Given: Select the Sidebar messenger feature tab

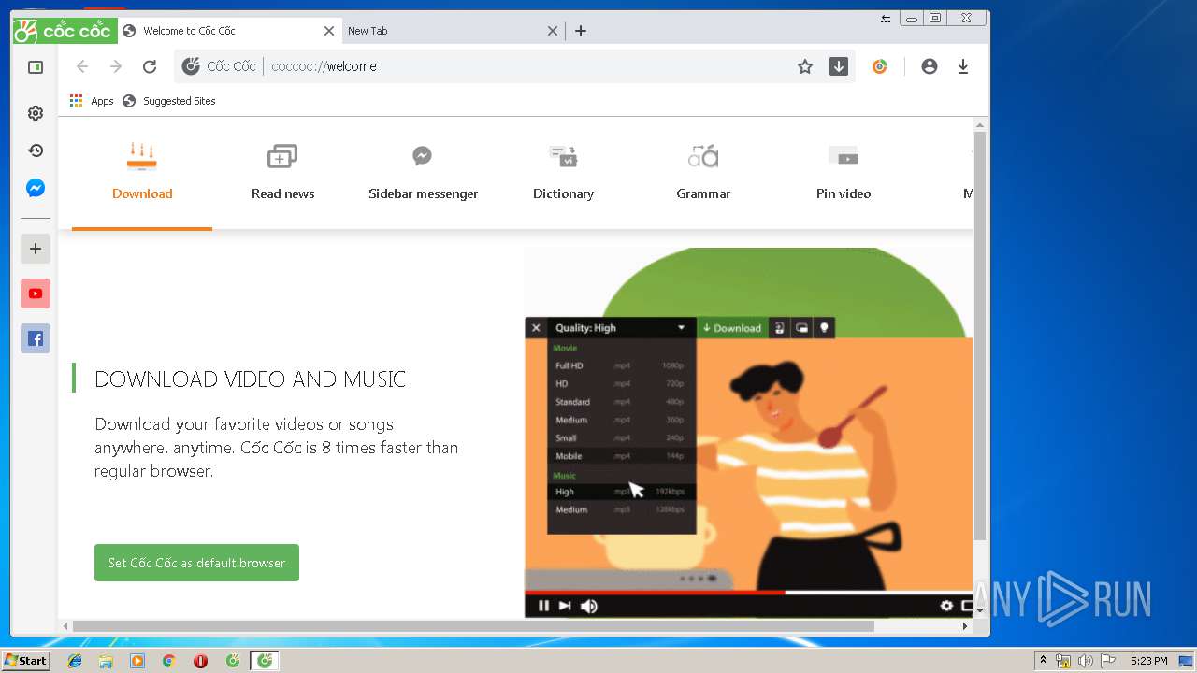Looking at the screenshot, I should [x=423, y=173].
